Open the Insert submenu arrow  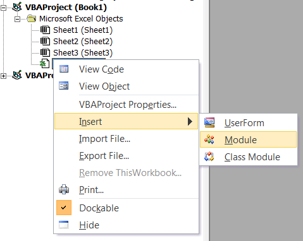[190, 121]
